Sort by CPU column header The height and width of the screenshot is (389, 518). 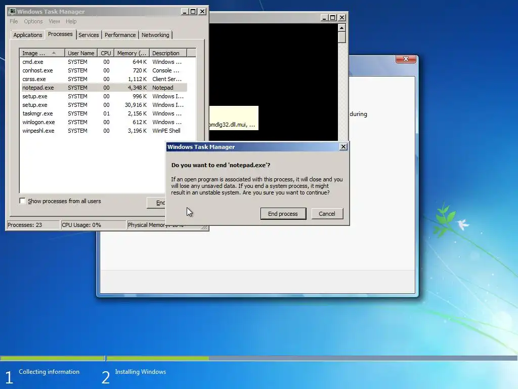(x=106, y=53)
